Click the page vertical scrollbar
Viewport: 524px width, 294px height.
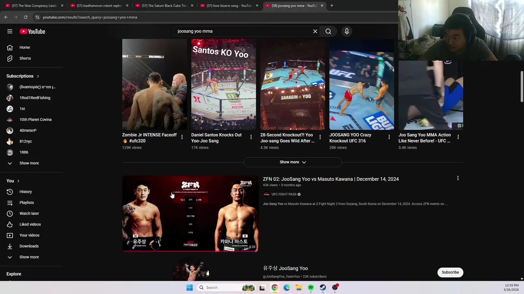[522, 87]
